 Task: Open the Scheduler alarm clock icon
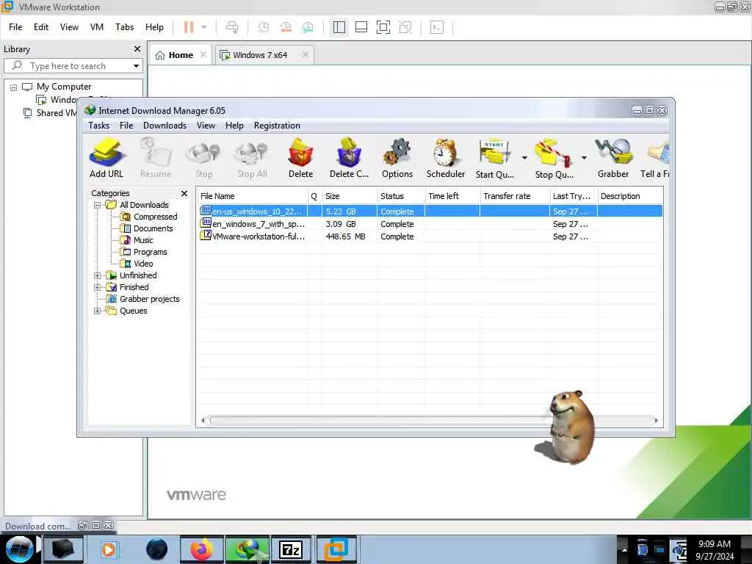[446, 159]
